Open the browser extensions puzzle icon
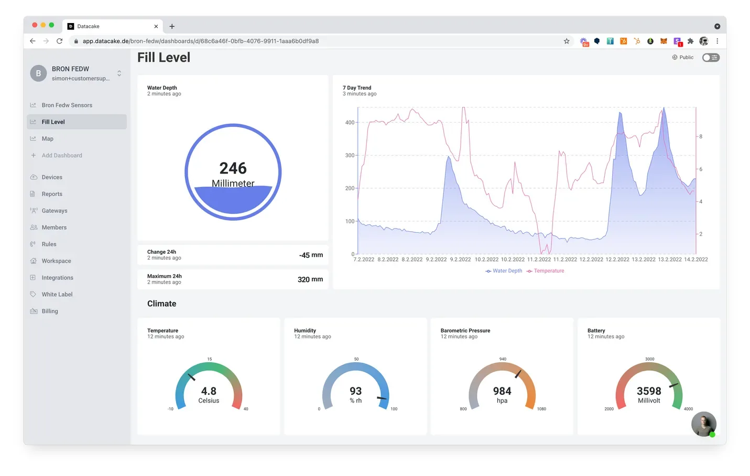The image size is (750, 476). 690,41
